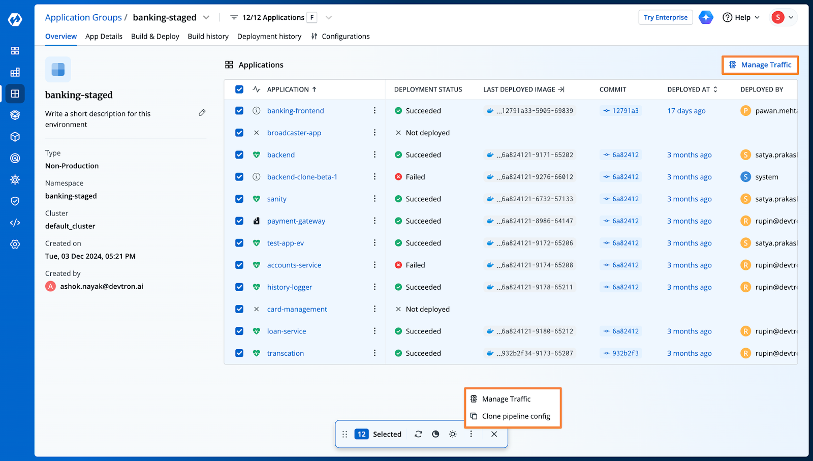The height and width of the screenshot is (461, 813).
Task: Click the hibernate icon in selection bar
Action: 435,434
